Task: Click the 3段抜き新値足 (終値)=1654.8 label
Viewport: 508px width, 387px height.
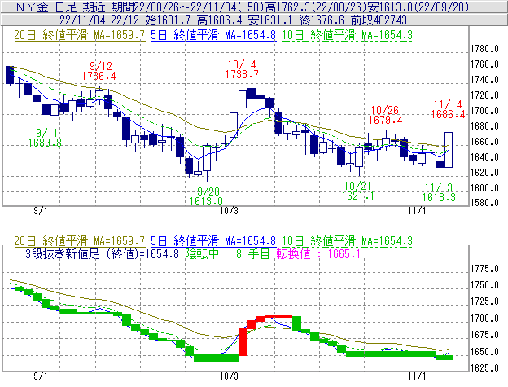Action: [102, 253]
